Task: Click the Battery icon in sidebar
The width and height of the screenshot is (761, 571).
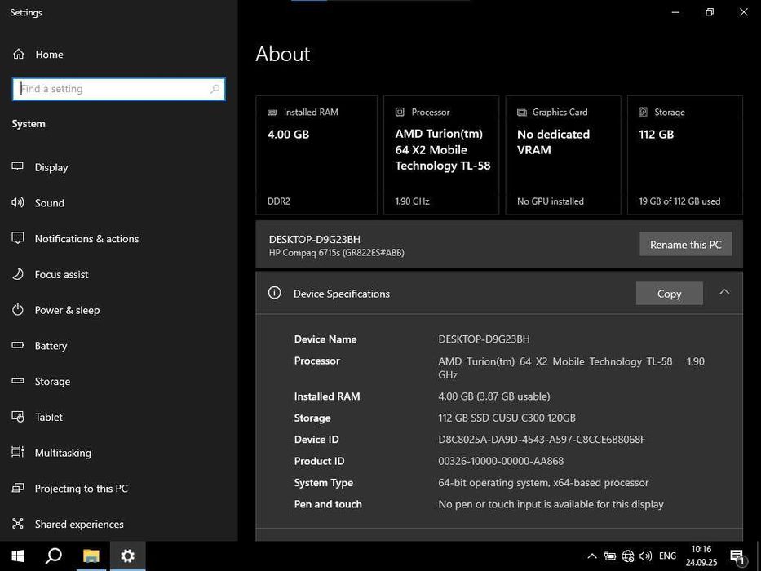Action: pyautogui.click(x=17, y=345)
